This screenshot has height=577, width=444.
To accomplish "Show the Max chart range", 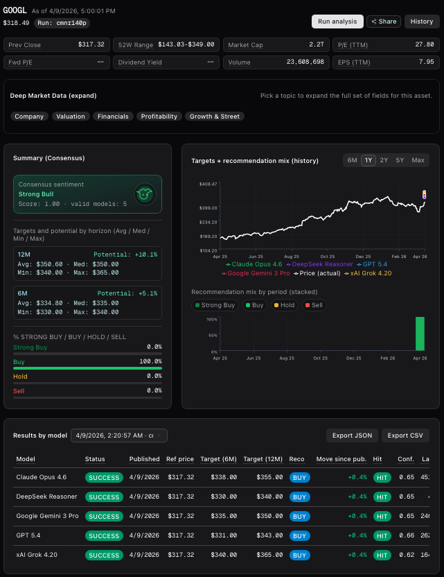I will point(418,160).
